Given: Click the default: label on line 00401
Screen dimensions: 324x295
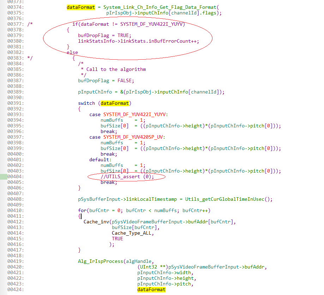Looking at the screenshot, I should (x=101, y=160).
